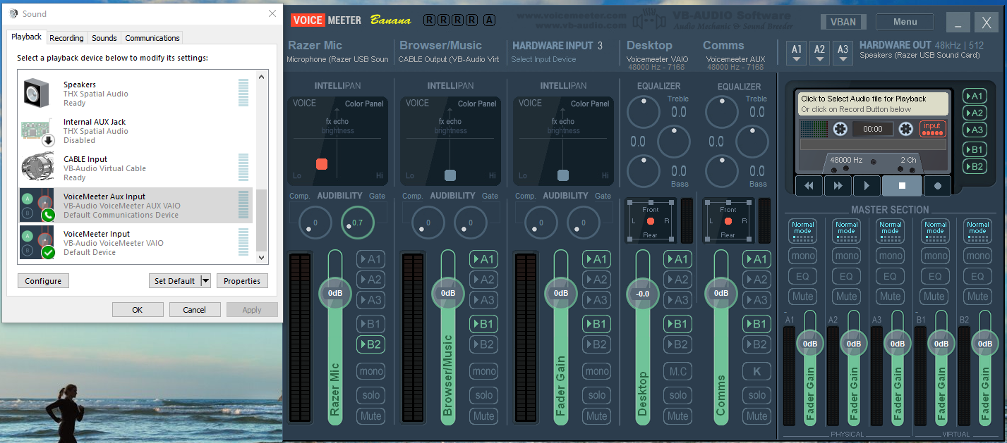Open the Playback tab
This screenshot has height=443, width=1007.
point(27,37)
